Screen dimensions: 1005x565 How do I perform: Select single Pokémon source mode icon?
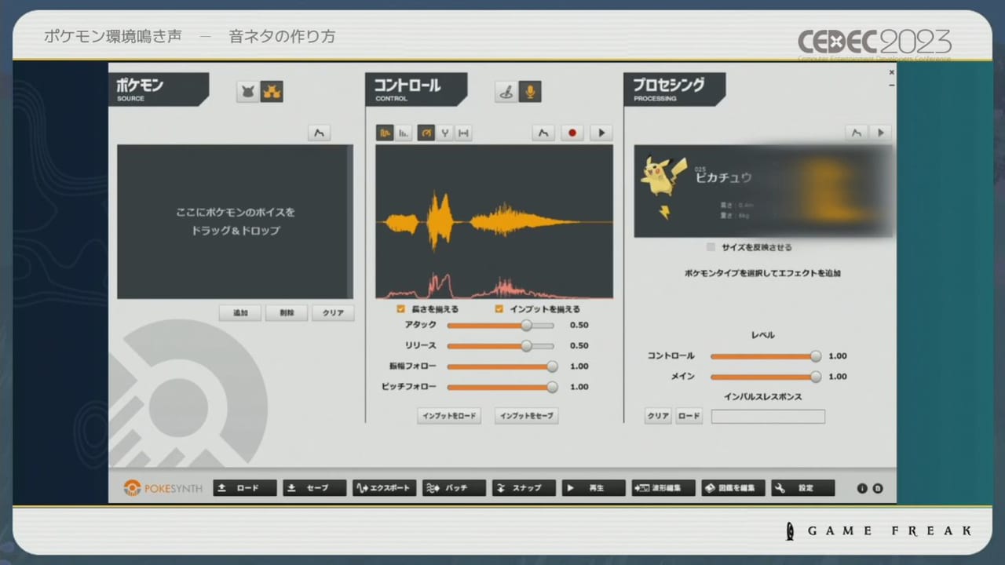click(x=248, y=92)
